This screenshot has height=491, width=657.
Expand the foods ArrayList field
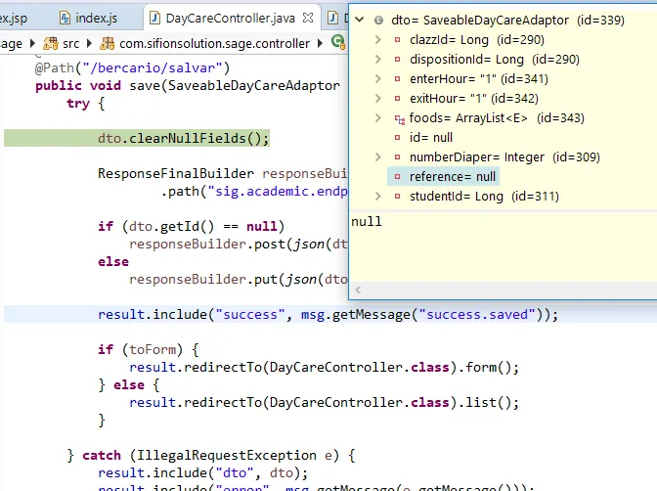[x=378, y=117]
